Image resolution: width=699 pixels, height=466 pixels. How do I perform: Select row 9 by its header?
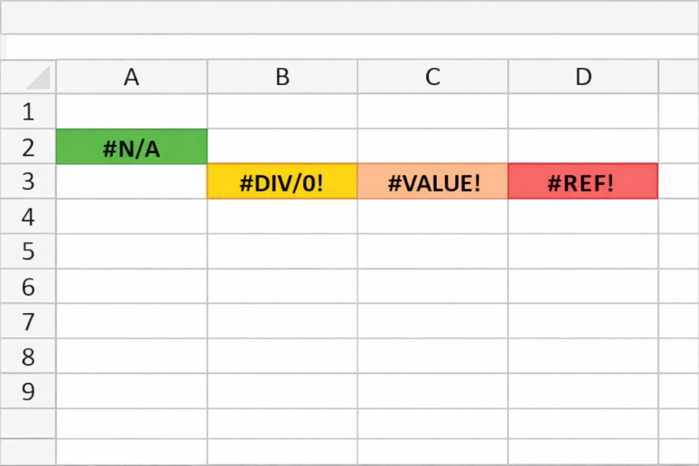[28, 391]
